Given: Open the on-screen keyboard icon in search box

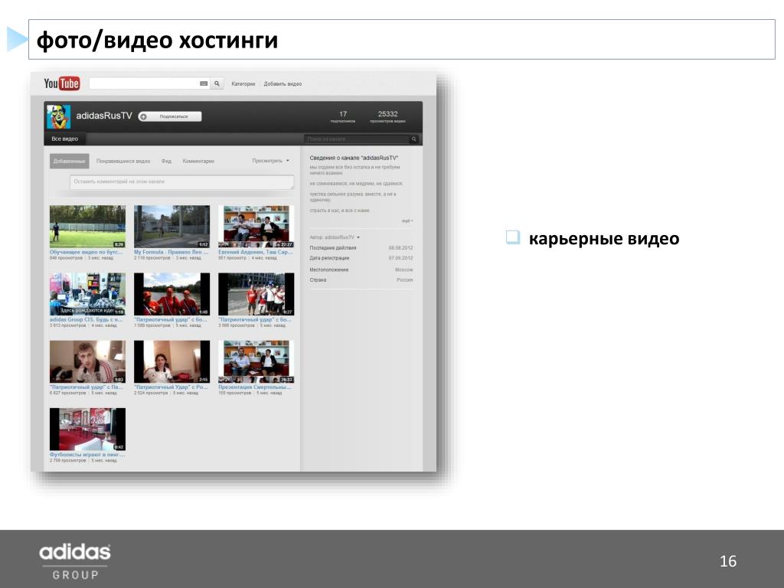Looking at the screenshot, I should click(x=204, y=83).
